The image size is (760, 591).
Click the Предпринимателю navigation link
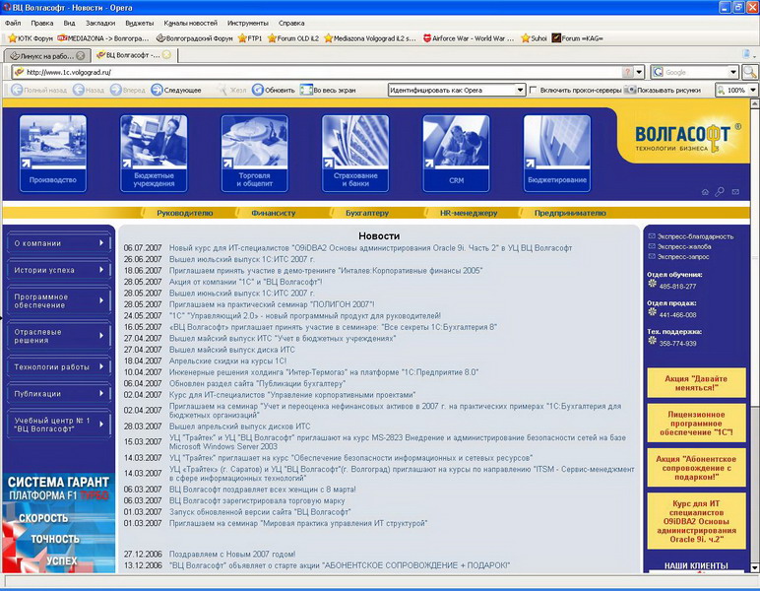click(570, 213)
